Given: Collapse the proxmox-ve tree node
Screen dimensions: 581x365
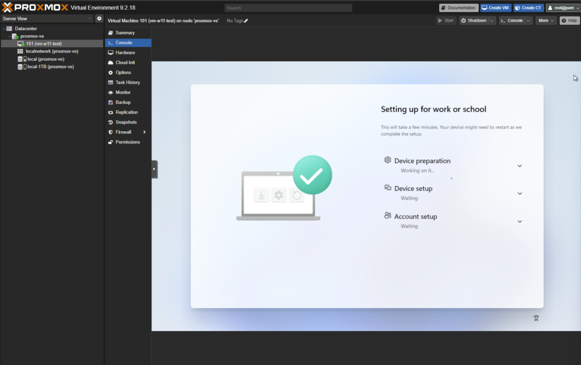Looking at the screenshot, I should 10,36.
